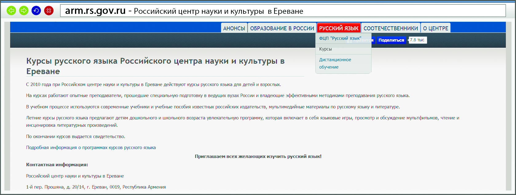Click the paragraph starting "В учебном процессе"

tap(213, 107)
